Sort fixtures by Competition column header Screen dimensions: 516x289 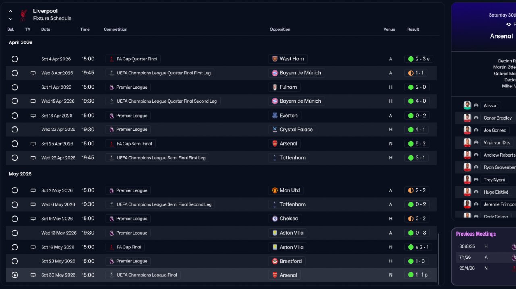tap(115, 29)
